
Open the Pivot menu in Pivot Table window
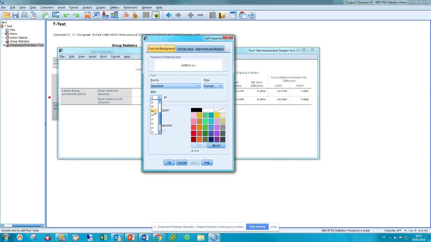click(103, 57)
